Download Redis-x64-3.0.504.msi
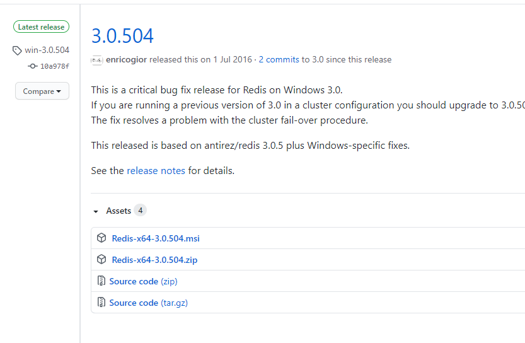525x343 pixels. [x=156, y=238]
